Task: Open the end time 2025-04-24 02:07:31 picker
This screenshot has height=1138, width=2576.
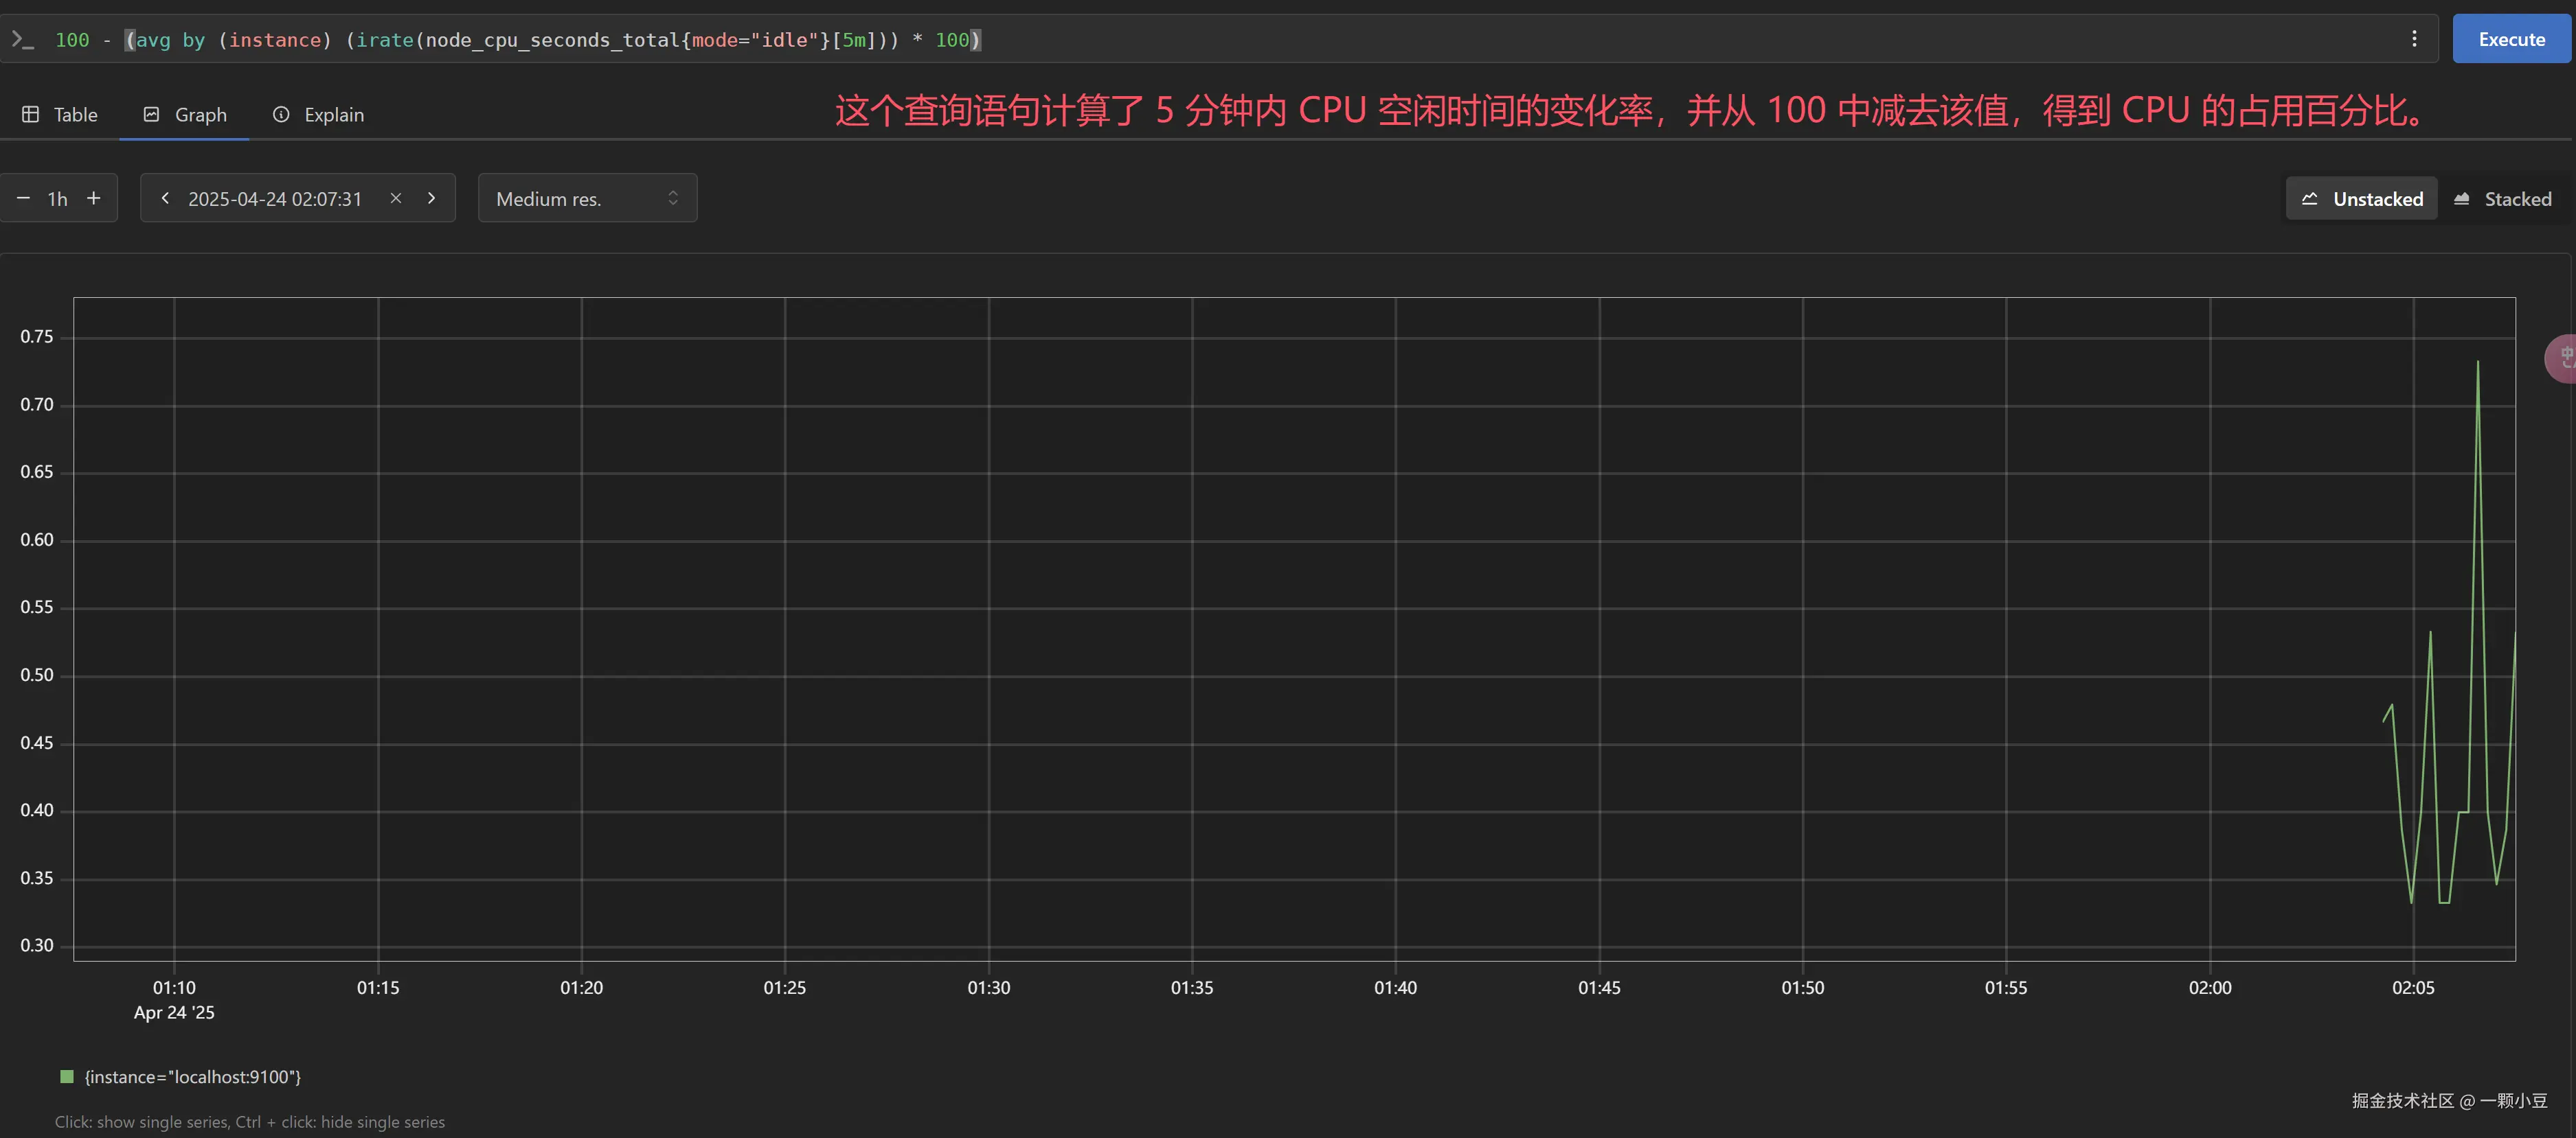Action: point(275,199)
